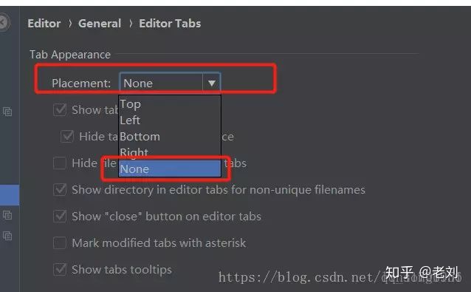Screen dimensions: 471x292
Task: Click the copy icon beside Show tabs row
Action: point(7,112)
